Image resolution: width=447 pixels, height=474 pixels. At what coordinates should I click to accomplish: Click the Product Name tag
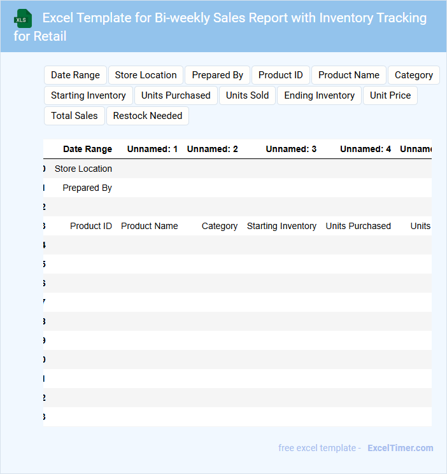coord(348,75)
